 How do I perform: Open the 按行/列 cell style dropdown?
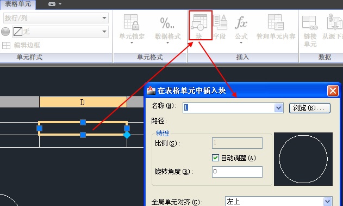(x=56, y=18)
